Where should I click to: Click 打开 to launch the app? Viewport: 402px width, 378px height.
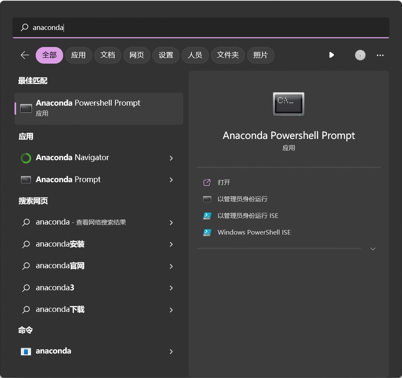(x=224, y=182)
